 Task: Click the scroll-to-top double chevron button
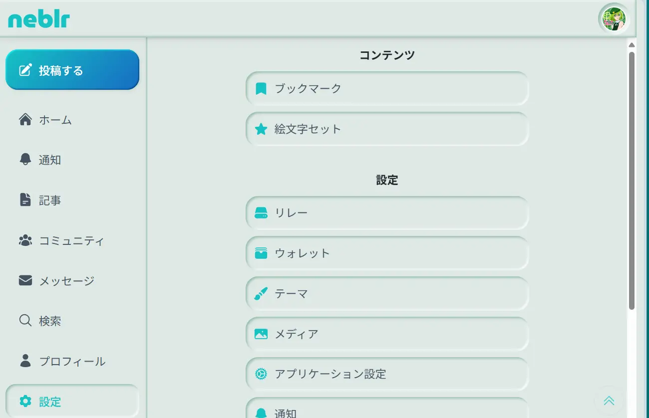pos(609,401)
